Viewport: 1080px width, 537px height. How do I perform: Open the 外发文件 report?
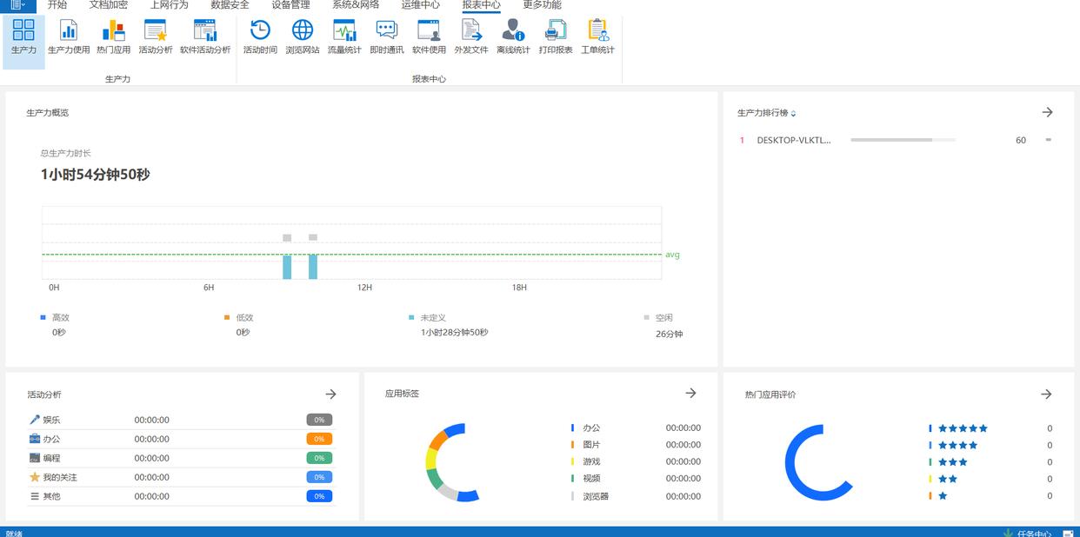tap(471, 36)
